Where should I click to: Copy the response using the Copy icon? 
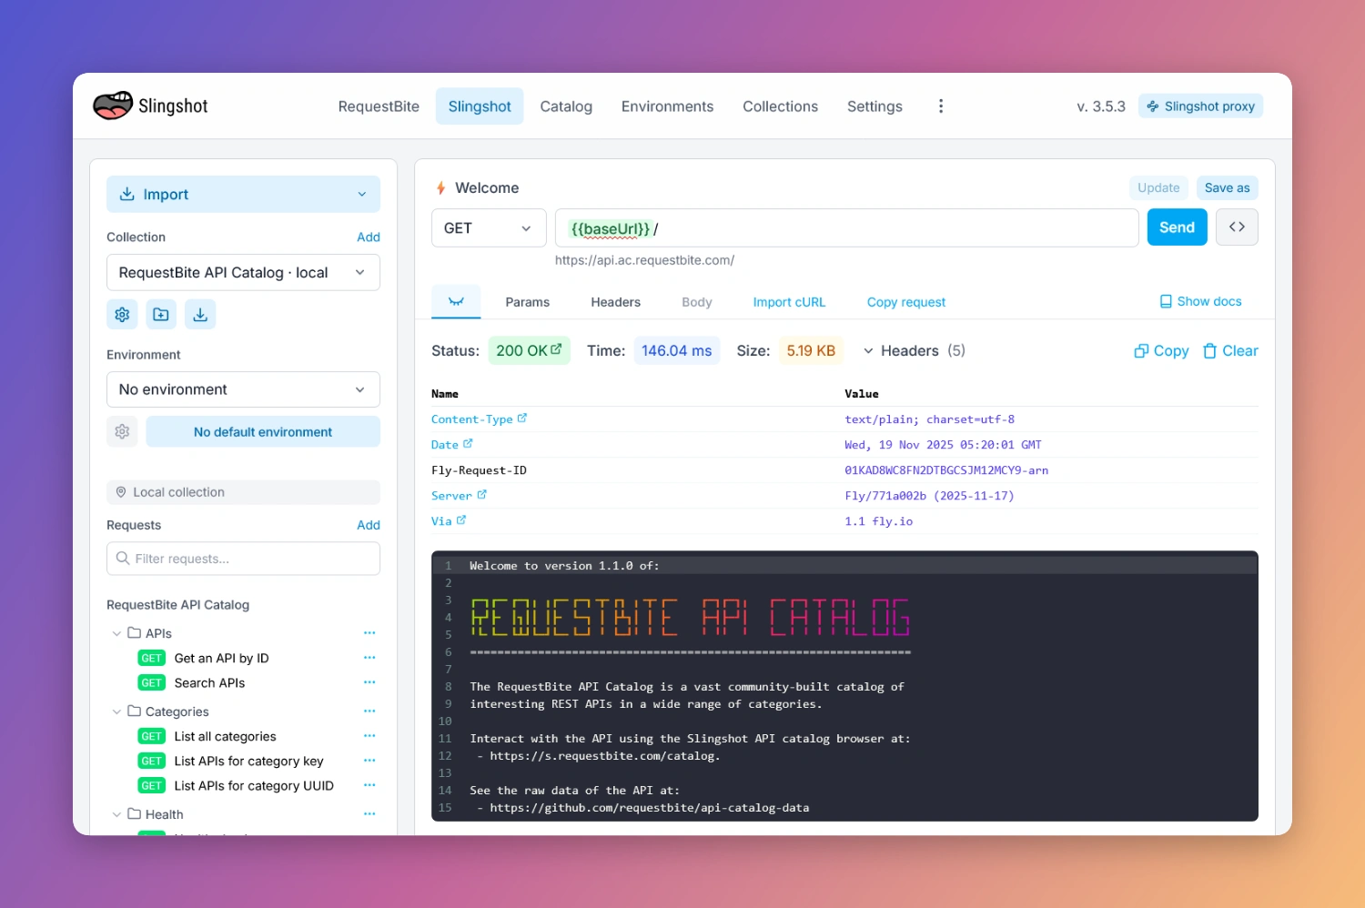pos(1160,350)
